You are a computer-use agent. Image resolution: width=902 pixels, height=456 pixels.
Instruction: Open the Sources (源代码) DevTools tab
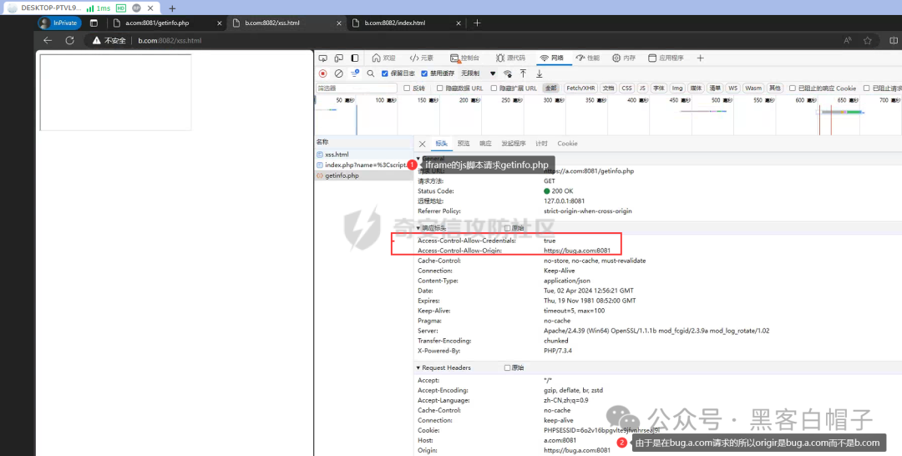pos(511,58)
